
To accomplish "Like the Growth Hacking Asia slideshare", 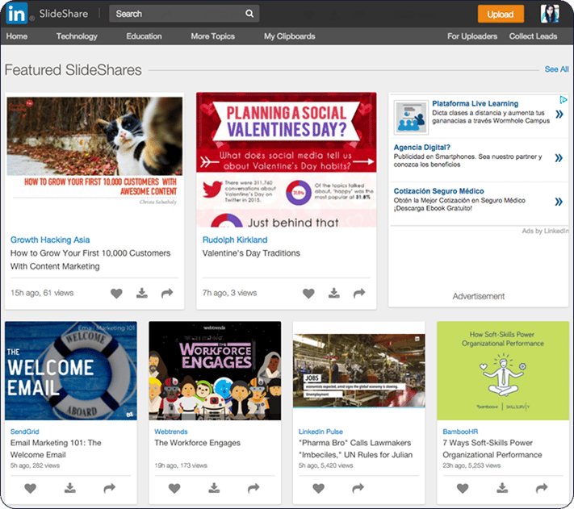I will (116, 294).
